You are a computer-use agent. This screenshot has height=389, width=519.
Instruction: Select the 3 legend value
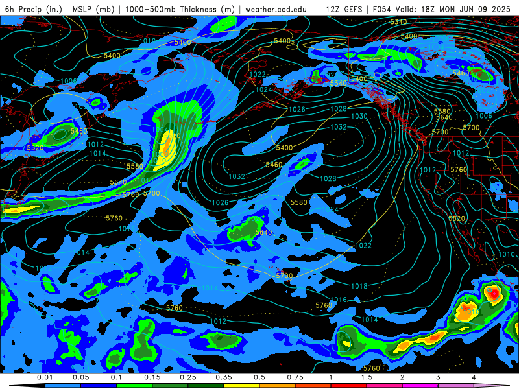pos(438,377)
